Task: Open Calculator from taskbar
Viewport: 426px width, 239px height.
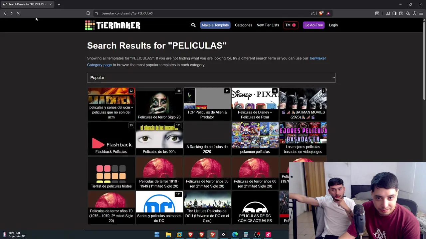Action: (x=246, y=235)
